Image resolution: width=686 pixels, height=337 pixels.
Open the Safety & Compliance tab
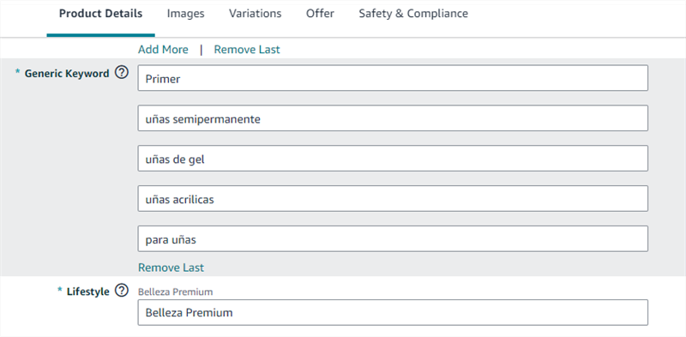[x=413, y=14]
